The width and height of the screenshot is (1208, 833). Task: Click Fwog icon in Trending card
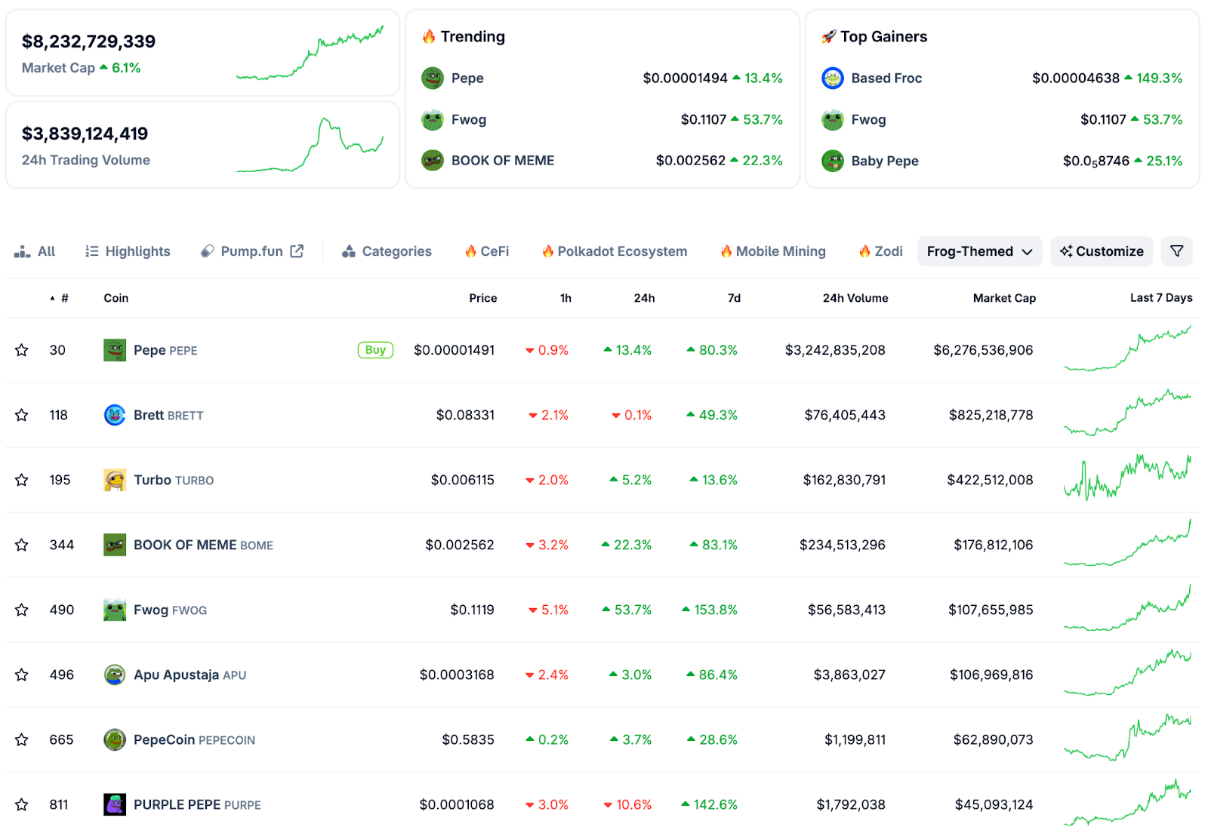(x=433, y=119)
